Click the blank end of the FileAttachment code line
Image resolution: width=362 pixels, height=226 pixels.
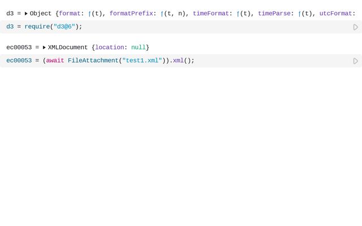271,61
